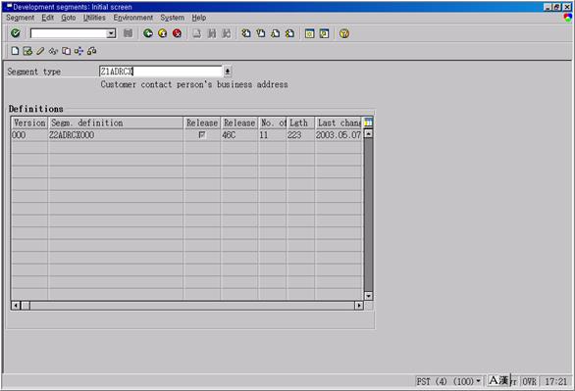Click the vertical scrollbar track of Definitions table
575x391 pixels.
[368, 215]
